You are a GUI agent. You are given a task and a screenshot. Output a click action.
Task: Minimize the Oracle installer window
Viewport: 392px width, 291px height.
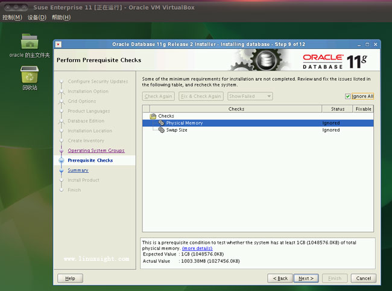pos(359,45)
